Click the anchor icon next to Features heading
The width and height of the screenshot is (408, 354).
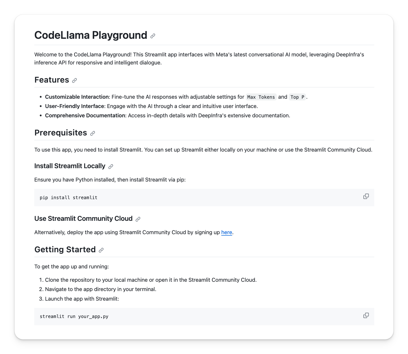click(x=74, y=81)
